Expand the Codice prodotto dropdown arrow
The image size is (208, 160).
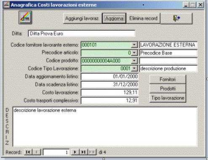tap(134, 61)
